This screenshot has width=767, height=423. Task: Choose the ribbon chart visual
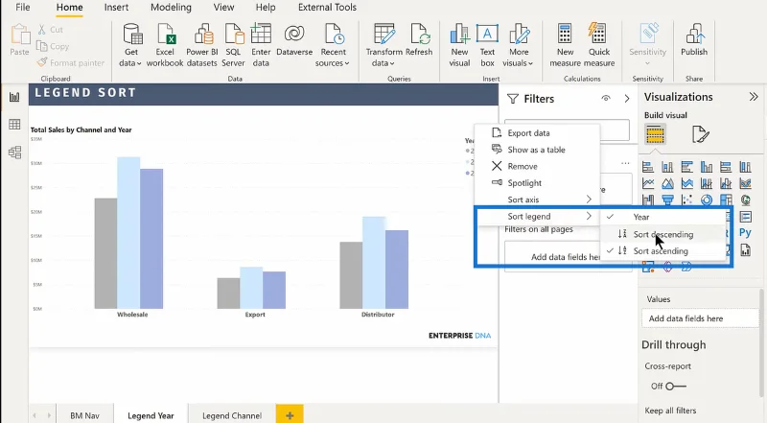(x=746, y=183)
